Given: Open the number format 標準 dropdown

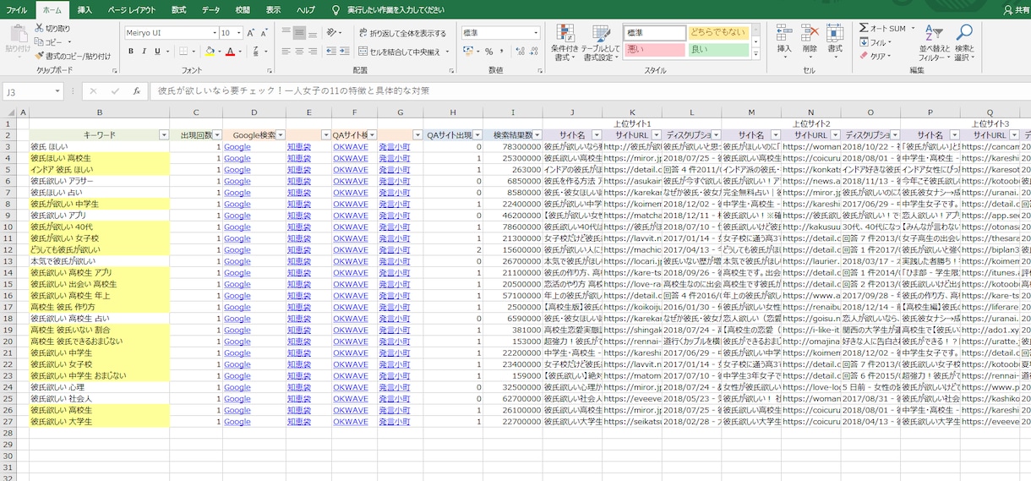Looking at the screenshot, I should click(536, 33).
